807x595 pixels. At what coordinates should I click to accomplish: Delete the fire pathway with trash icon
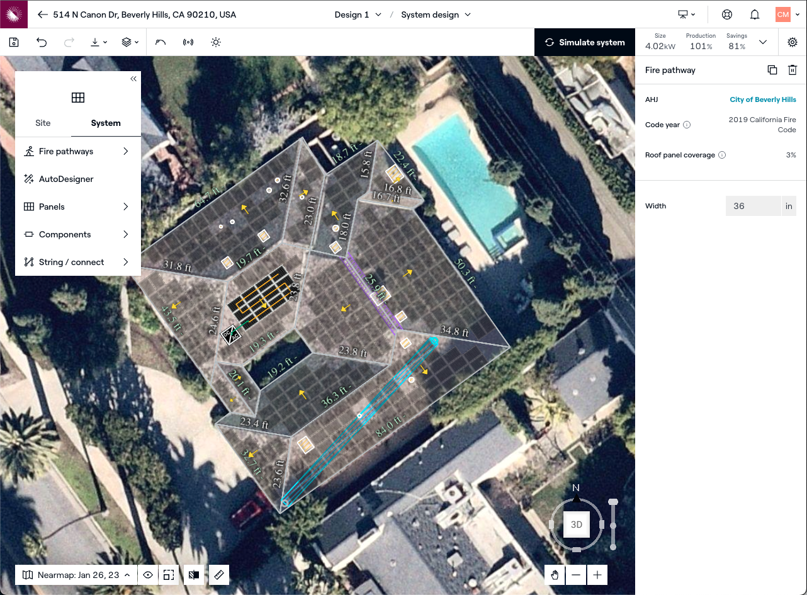793,70
